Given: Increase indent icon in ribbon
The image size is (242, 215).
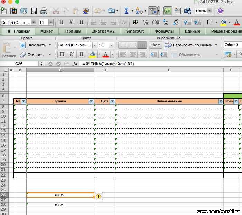Looking at the screenshot, I should (163, 54).
